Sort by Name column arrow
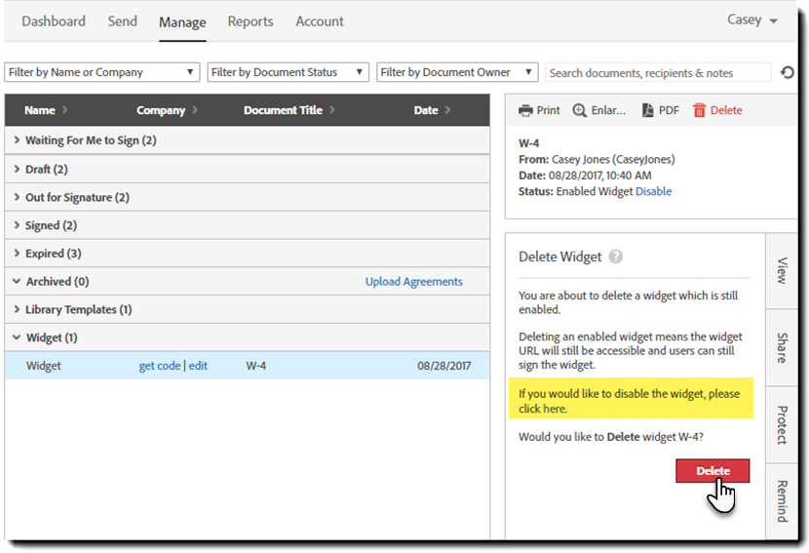The height and width of the screenshot is (553, 809). [x=64, y=110]
